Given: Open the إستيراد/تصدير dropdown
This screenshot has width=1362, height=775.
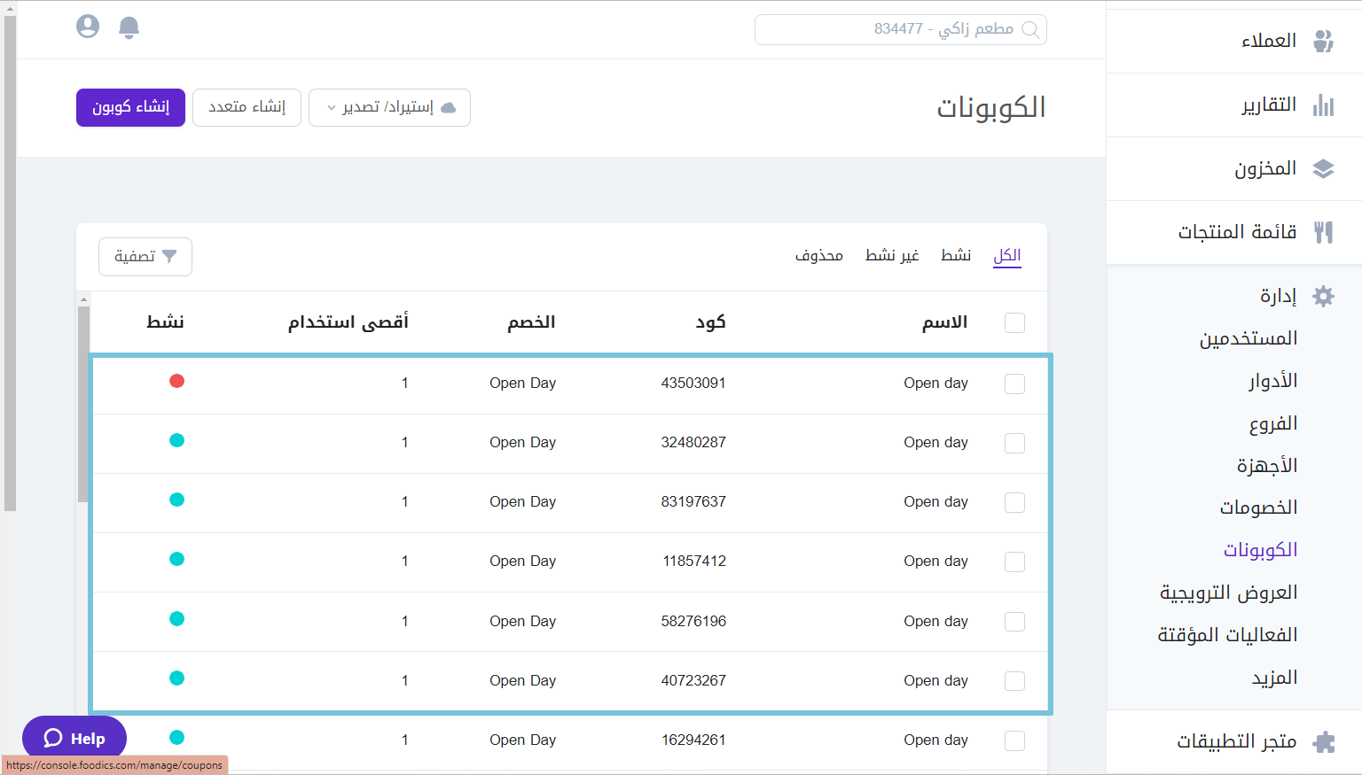Looking at the screenshot, I should [x=389, y=107].
